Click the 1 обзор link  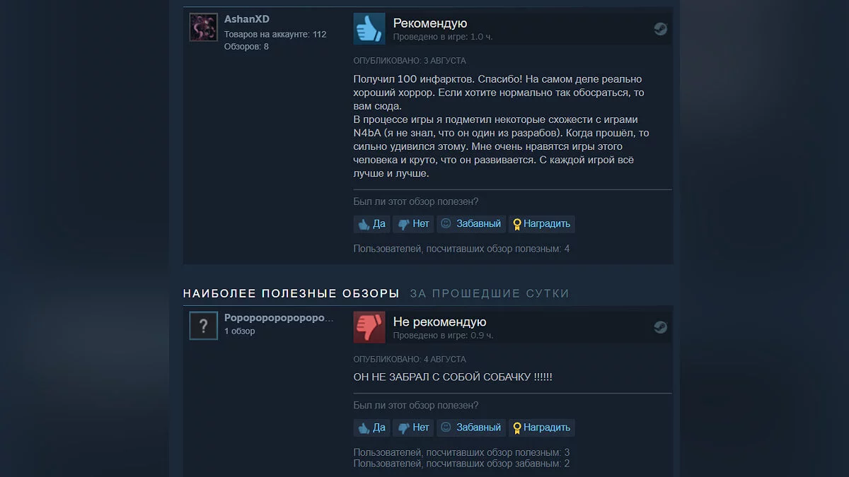tap(240, 331)
